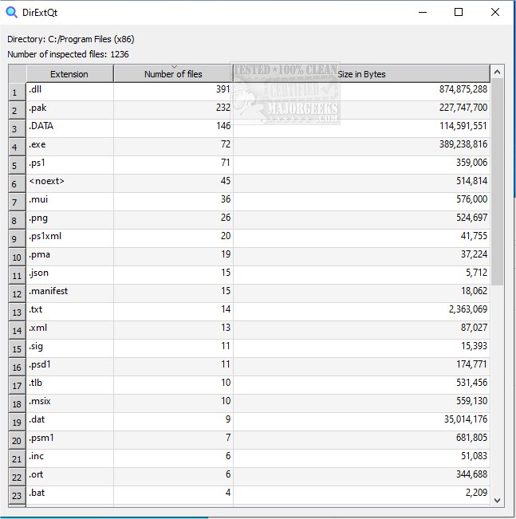The width and height of the screenshot is (516, 519).
Task: Select the <noext> extension cell
Action: coord(70,183)
